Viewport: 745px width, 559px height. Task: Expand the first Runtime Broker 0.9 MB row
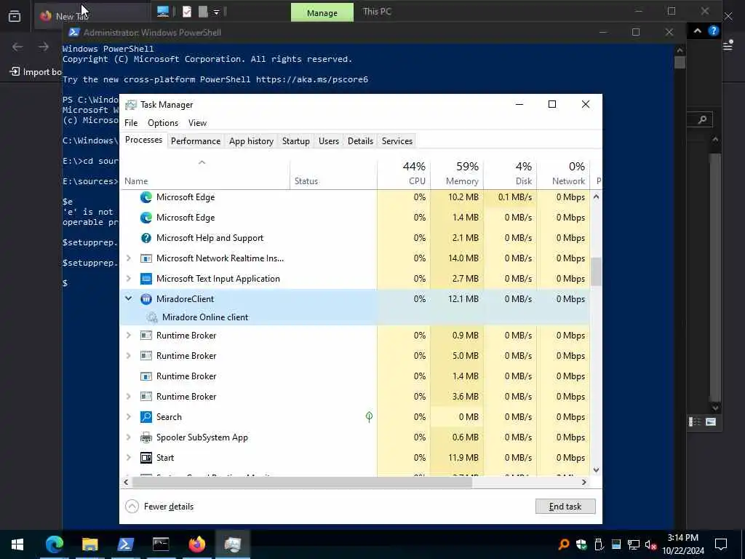point(128,336)
